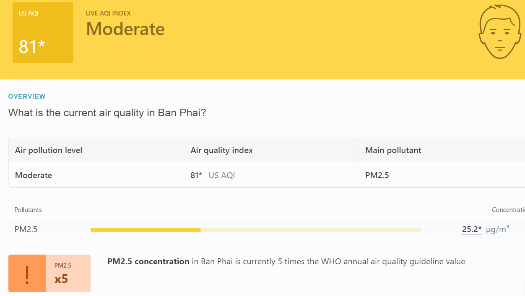The height and width of the screenshot is (296, 525).
Task: Click the PM2.5 x5 multiplier badge
Action: coord(68,273)
